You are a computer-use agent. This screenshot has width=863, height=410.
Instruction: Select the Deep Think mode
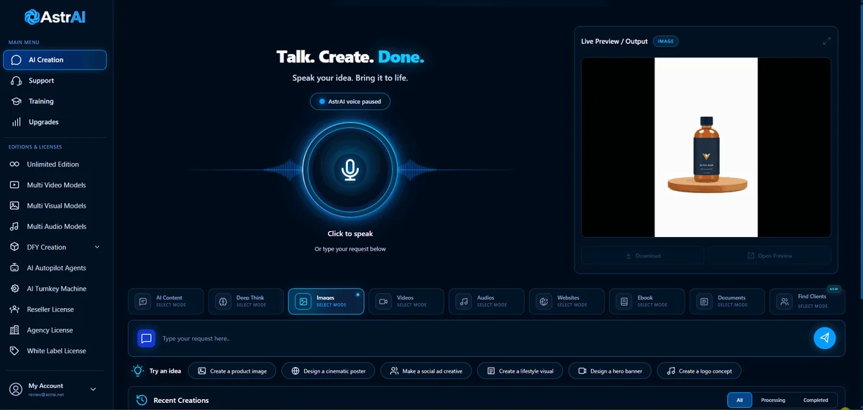tap(246, 302)
